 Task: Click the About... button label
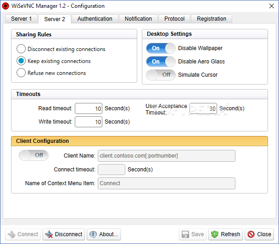pyautogui.click(x=109, y=234)
